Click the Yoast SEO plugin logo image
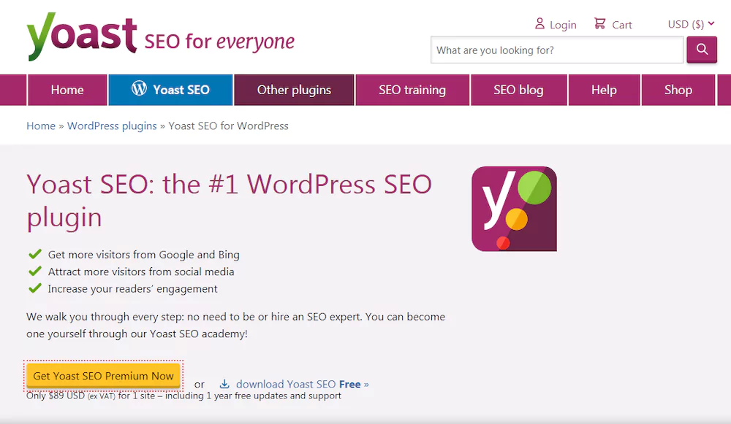 click(x=514, y=208)
